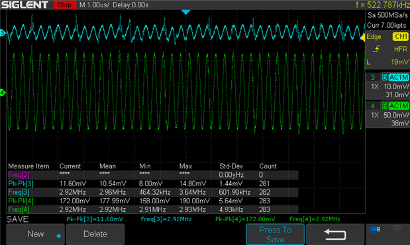The height and width of the screenshot is (245, 410).
Task: Click the rising edge slope icon
Action: point(376,49)
